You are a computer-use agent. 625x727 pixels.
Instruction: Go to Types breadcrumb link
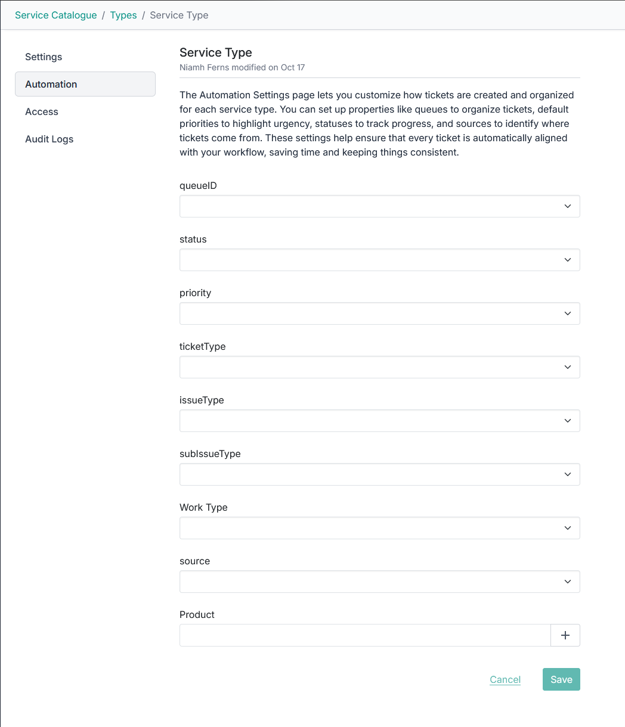[123, 15]
